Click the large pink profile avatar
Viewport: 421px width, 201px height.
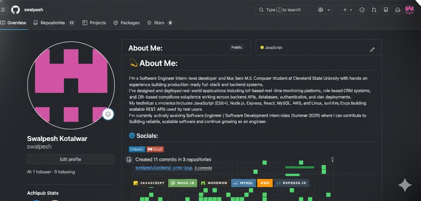coord(71,85)
